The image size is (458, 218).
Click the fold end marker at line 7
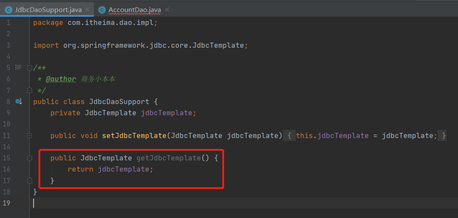[29, 90]
